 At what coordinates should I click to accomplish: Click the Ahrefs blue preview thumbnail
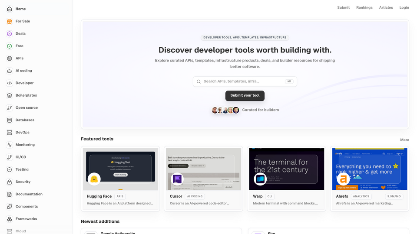[x=370, y=169]
